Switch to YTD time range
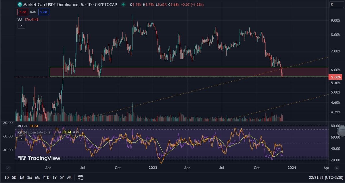Viewport: 345px width, 183px height. pos(45,178)
